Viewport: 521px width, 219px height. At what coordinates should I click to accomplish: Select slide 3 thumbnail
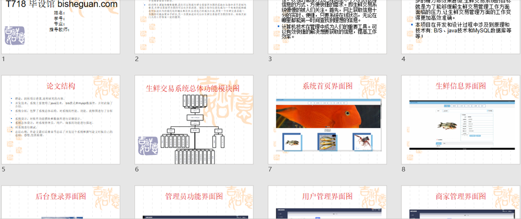[327, 27]
